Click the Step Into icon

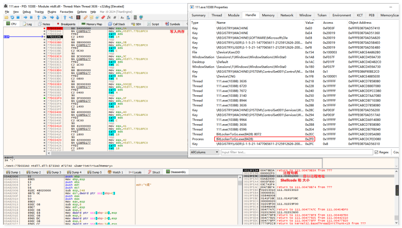(x=38, y=17)
